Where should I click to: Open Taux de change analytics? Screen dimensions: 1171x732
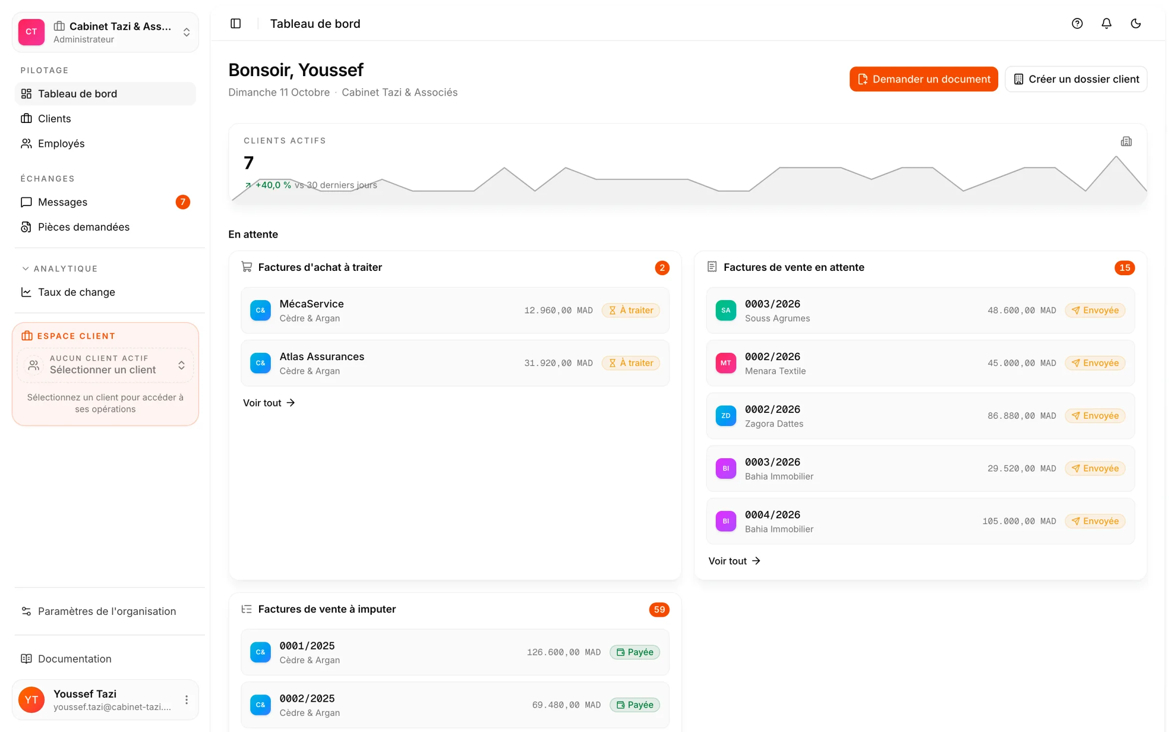pos(105,292)
